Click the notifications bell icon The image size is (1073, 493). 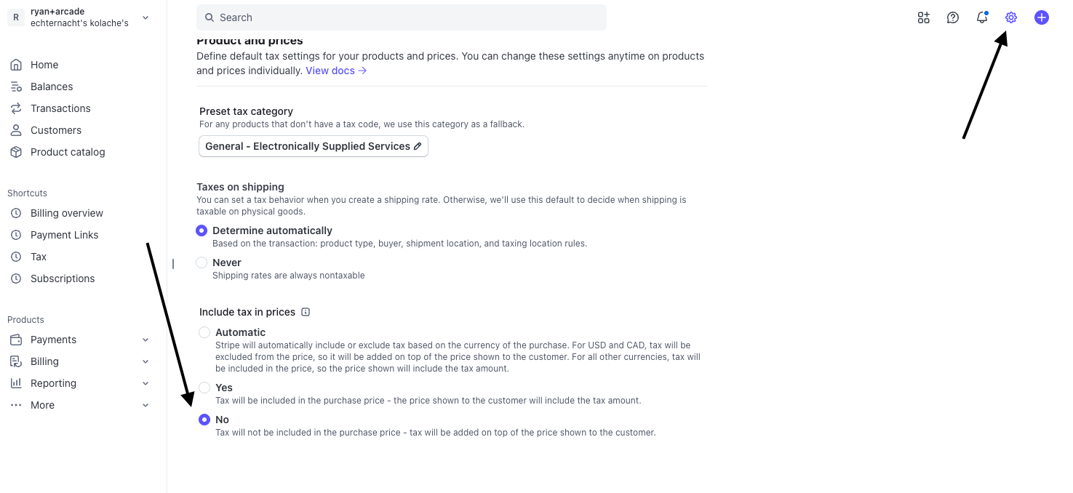[982, 17]
